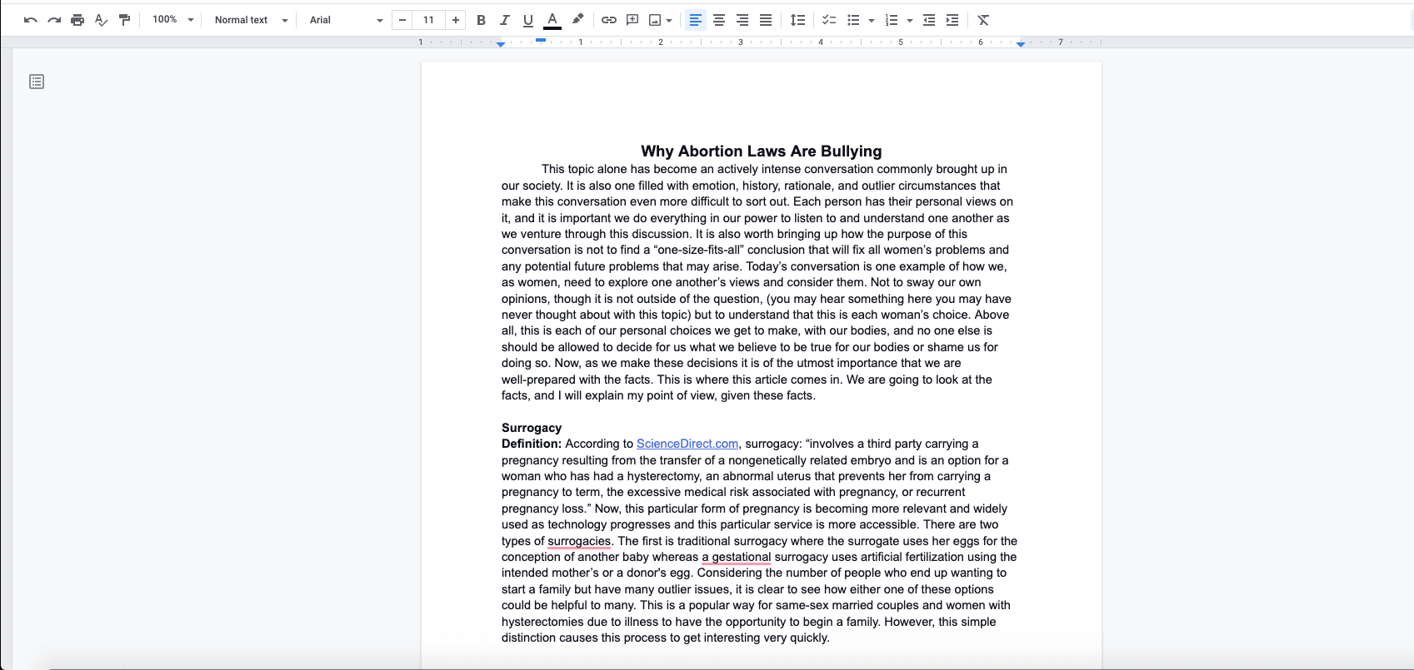The width and height of the screenshot is (1414, 670).
Task: Click the first line indent marker on ruler
Action: tap(541, 39)
